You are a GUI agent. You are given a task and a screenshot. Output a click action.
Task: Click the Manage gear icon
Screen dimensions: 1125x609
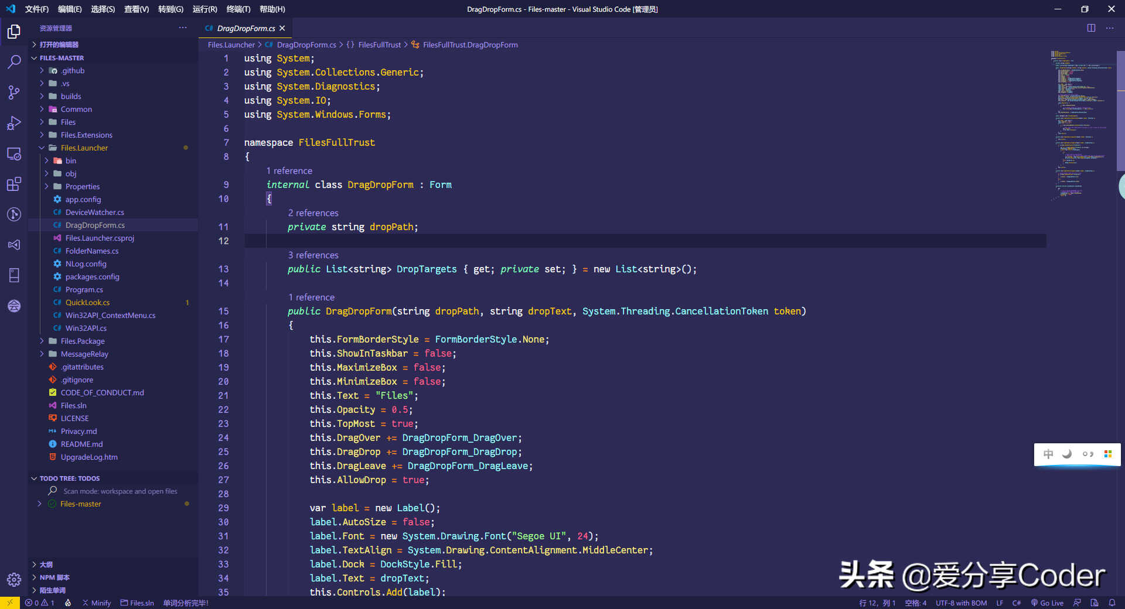pos(14,580)
